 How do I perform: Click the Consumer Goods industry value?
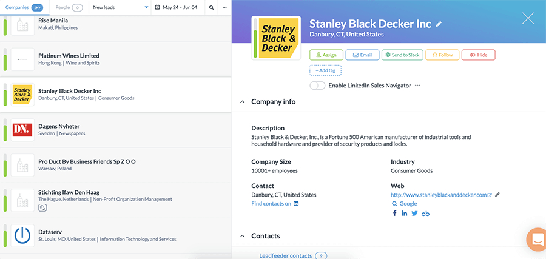[x=411, y=171]
